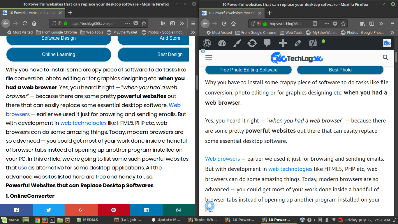Click Back arrow in left Firefox window
Screen dimensions: 398x224
(x=6, y=23)
